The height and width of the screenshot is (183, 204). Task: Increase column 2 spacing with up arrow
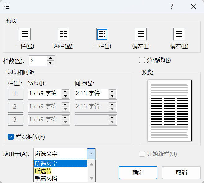[112, 105]
